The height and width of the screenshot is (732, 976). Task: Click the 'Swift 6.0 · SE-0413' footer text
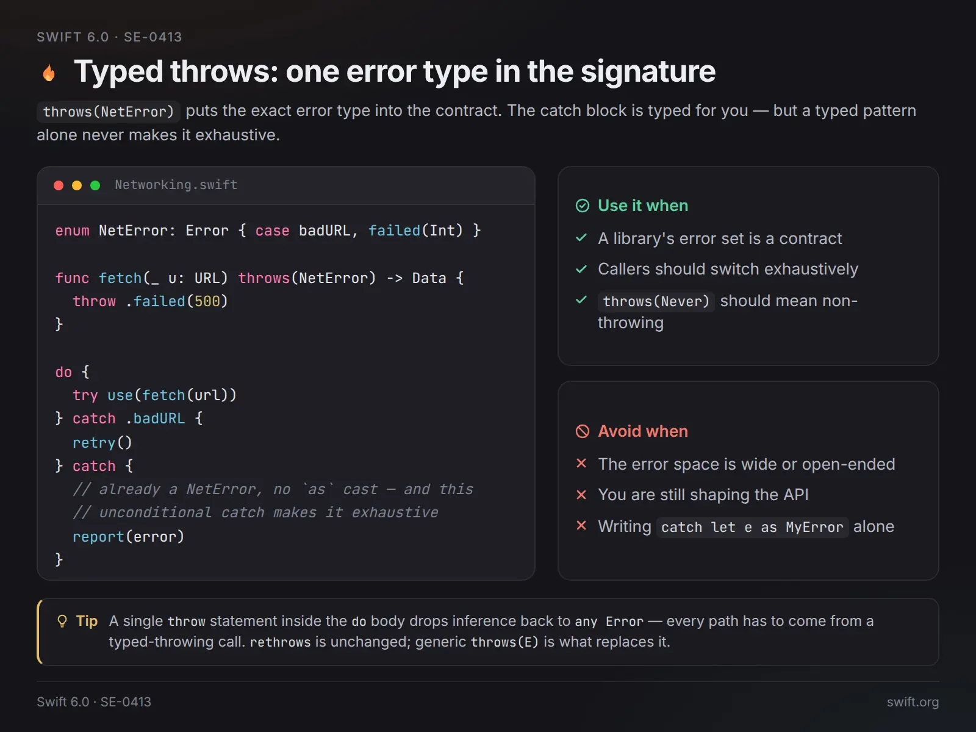(94, 702)
